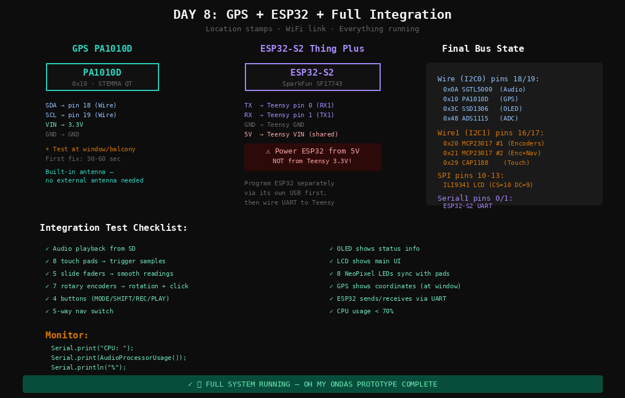Click checklist item '8 touch pads → trigger samples'
625x398 pixels.
(x=106, y=261)
